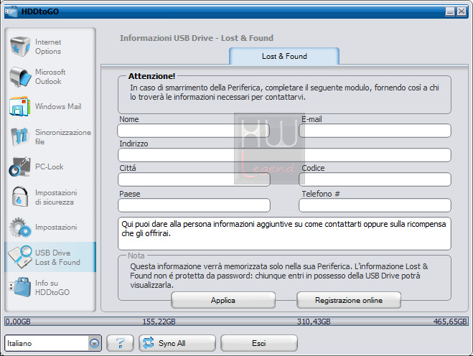Click the Cittá input field
This screenshot has height=356, width=473.
click(x=194, y=179)
